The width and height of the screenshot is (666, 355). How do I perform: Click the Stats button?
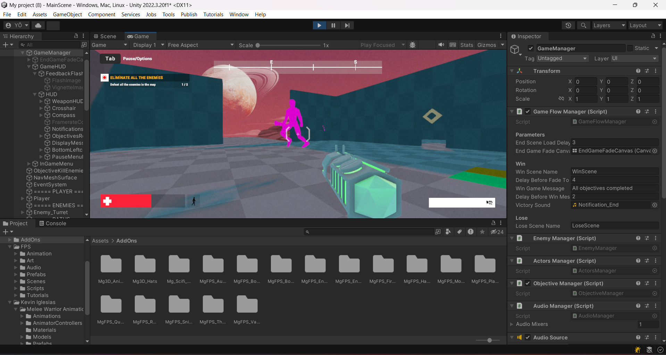point(466,45)
